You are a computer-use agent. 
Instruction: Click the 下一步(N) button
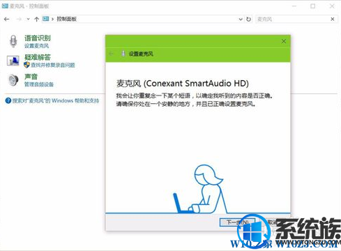[x=237, y=222]
